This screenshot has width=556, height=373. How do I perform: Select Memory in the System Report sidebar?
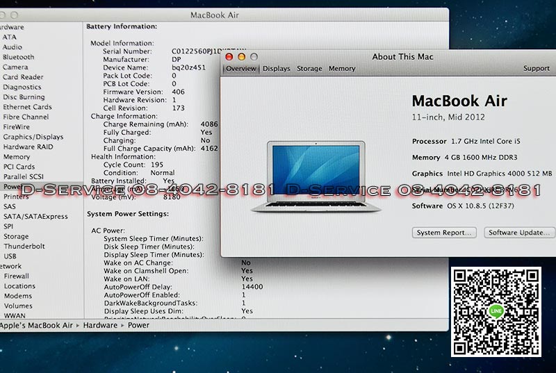17,156
